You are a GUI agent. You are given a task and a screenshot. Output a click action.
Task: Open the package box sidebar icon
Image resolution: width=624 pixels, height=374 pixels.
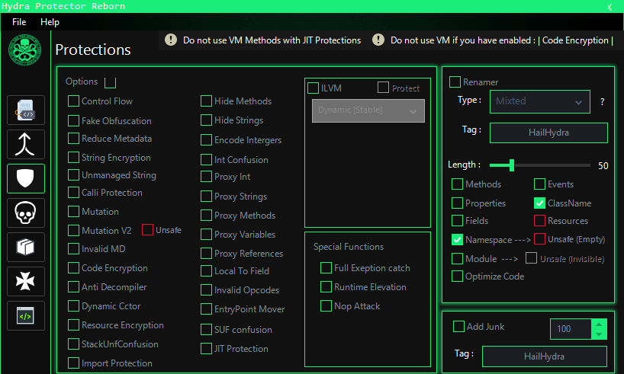(x=26, y=247)
